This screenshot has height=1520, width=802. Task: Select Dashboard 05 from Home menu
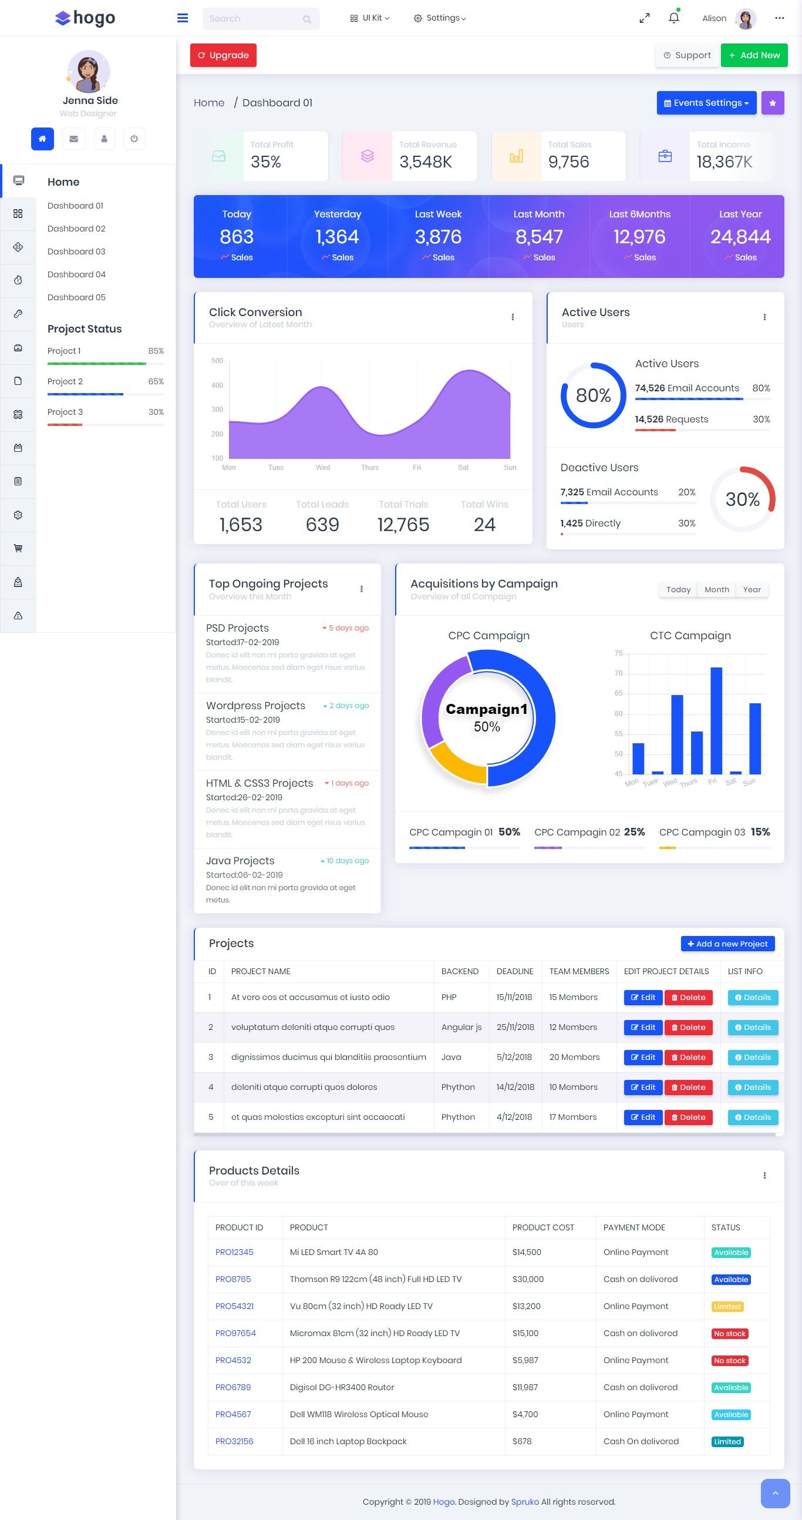tap(76, 297)
